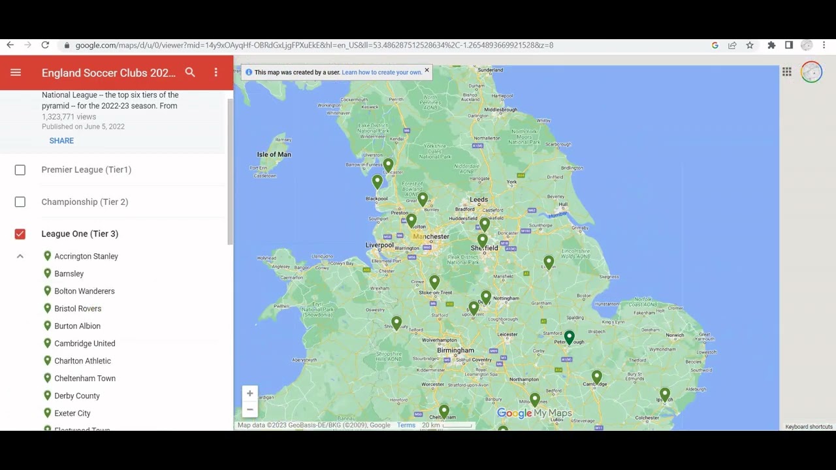
Task: Select Charlton Athletic in the list
Action: [82, 361]
